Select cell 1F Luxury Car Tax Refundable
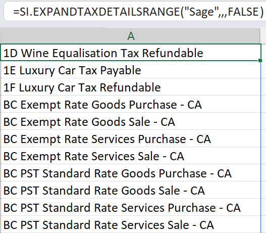266x233 pixels. pyautogui.click(x=130, y=87)
